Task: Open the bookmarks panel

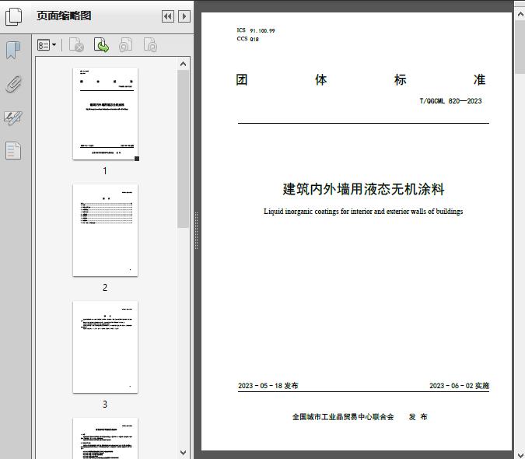Action: point(13,51)
